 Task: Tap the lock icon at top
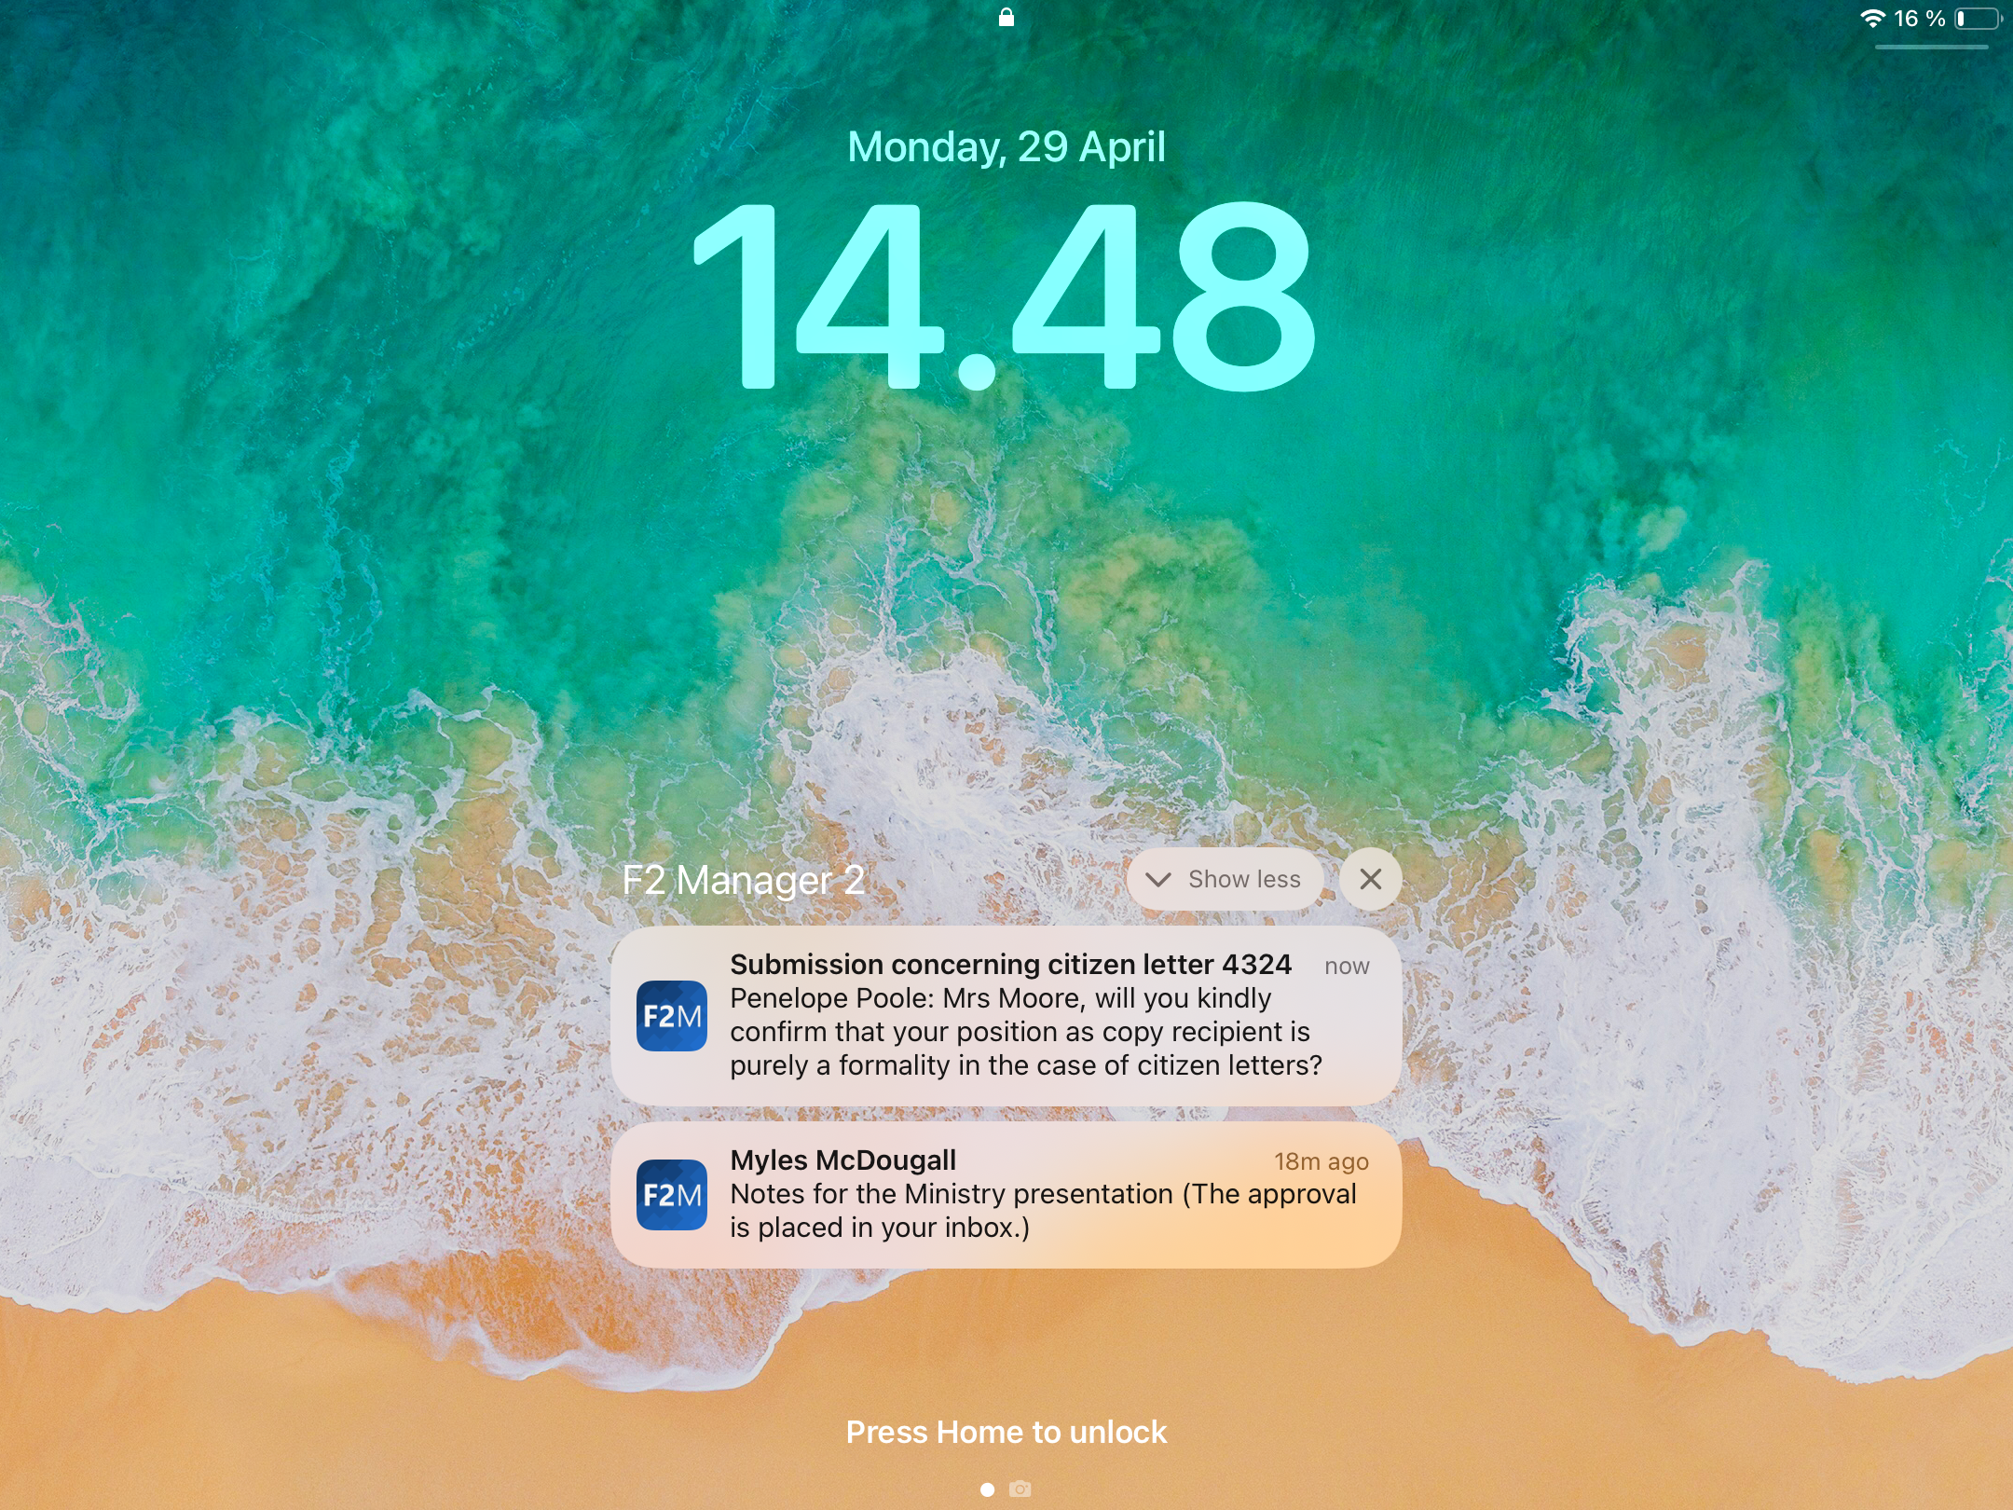coord(1006,18)
